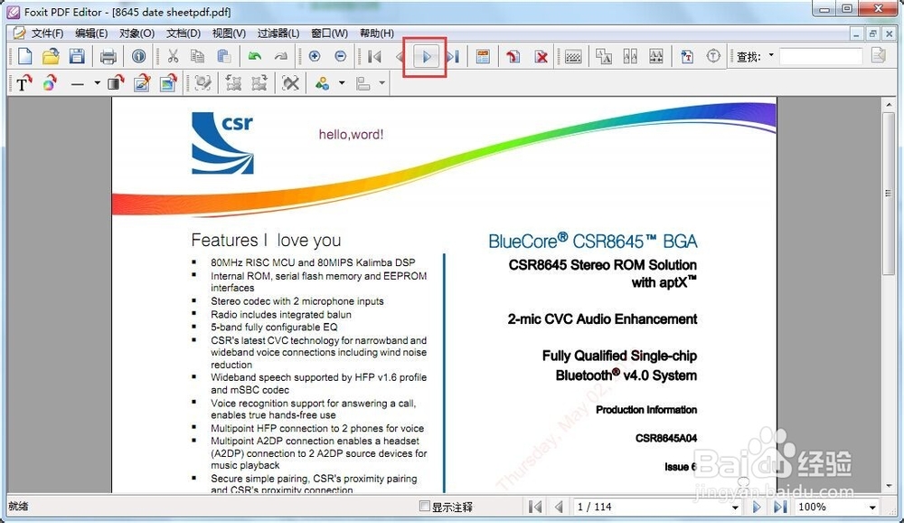Viewport: 904px width, 523px height.
Task: Open the 视图(V) menu
Action: [x=229, y=33]
